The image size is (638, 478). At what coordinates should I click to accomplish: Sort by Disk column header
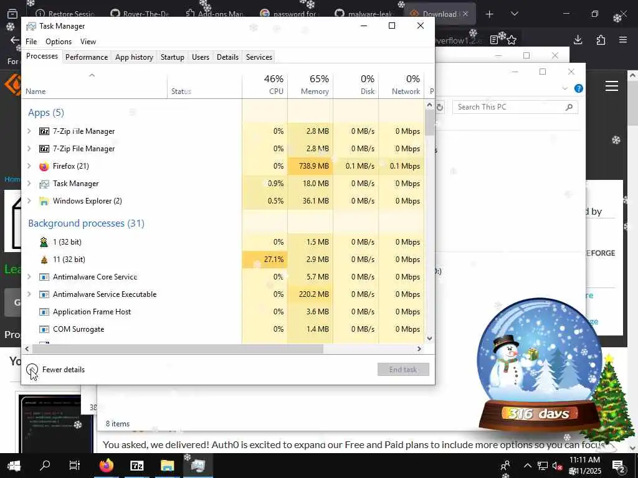pos(356,85)
